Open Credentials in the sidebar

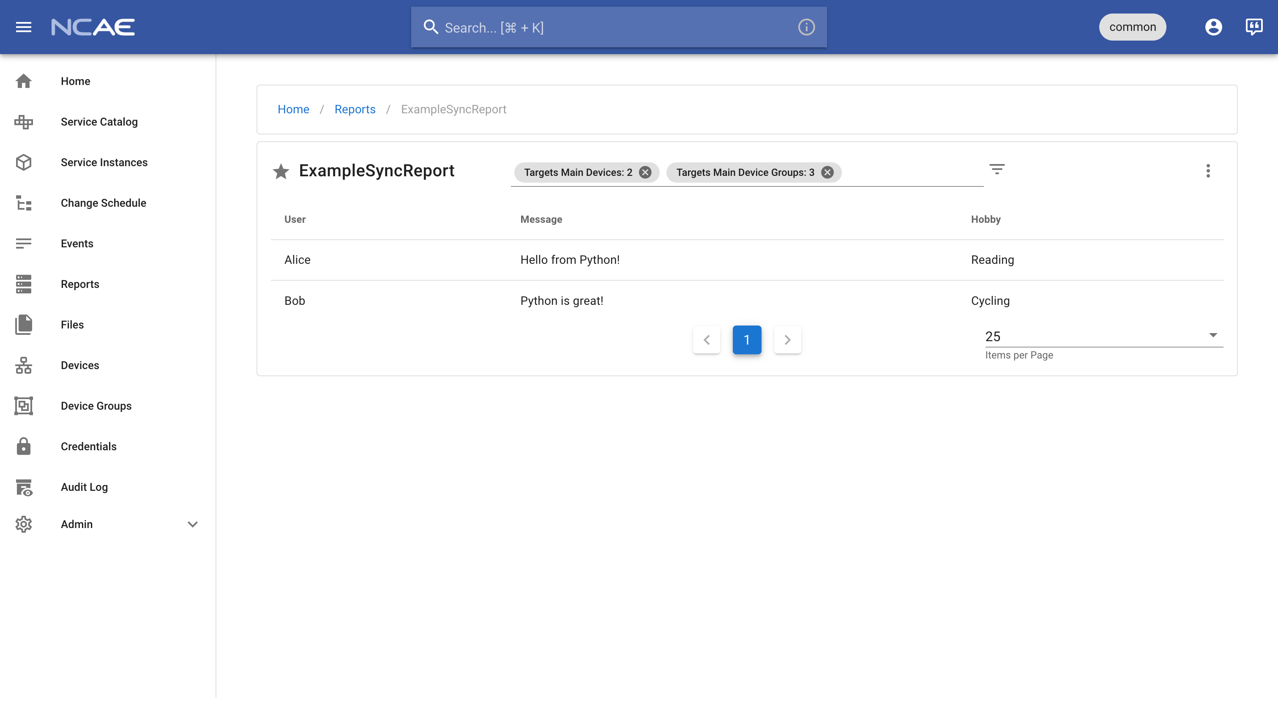(x=88, y=446)
